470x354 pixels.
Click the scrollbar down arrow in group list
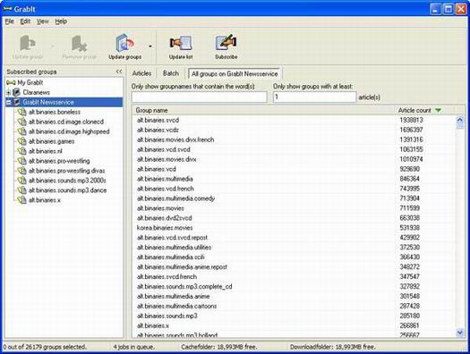460,333
